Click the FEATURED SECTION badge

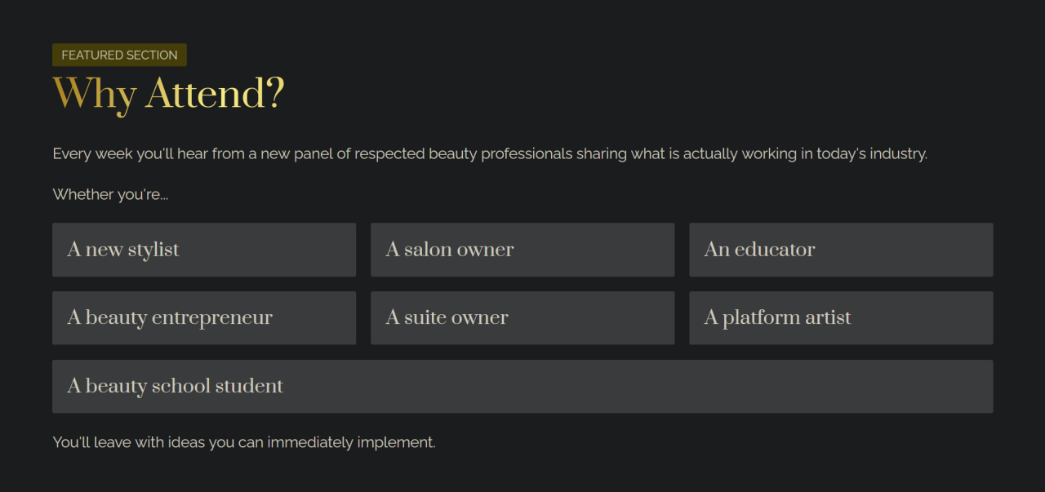pyautogui.click(x=119, y=55)
